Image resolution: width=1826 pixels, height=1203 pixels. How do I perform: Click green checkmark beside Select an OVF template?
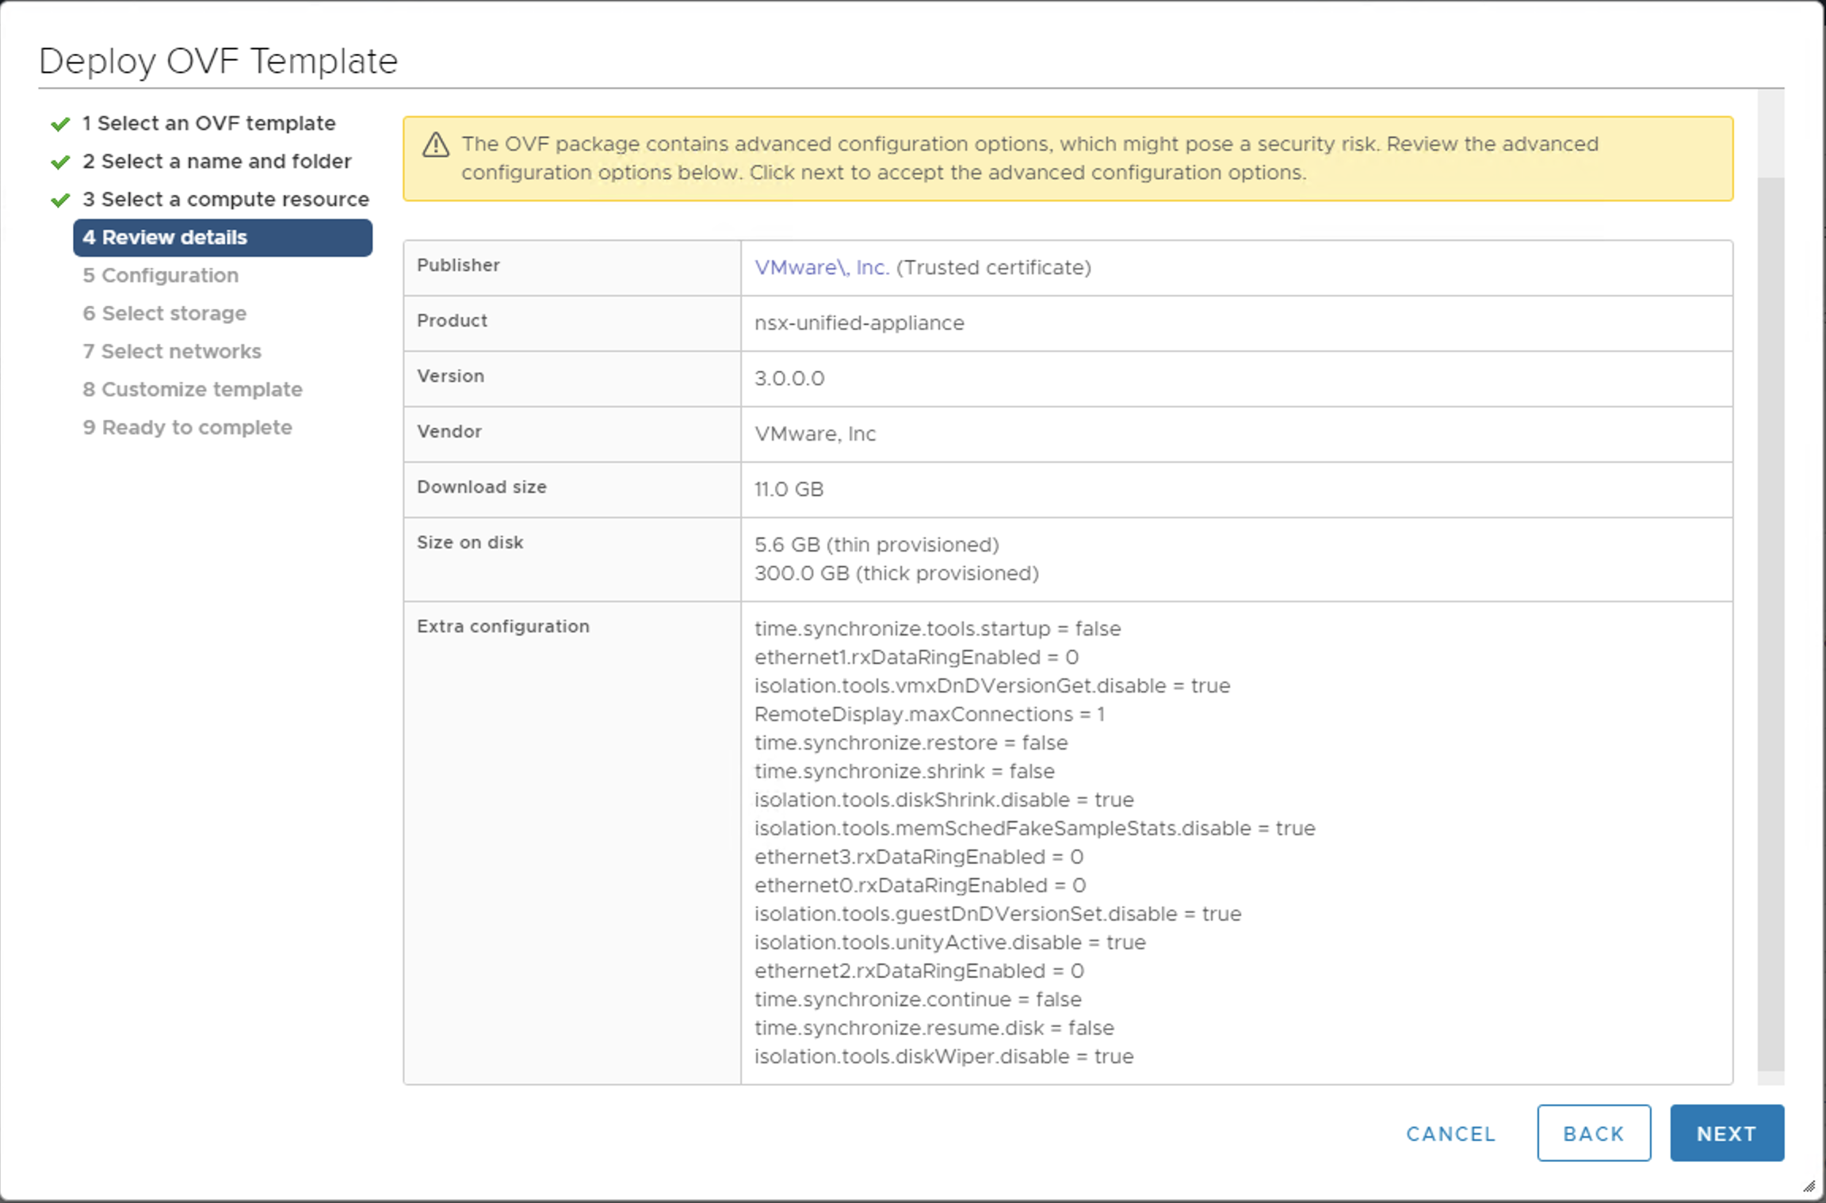[60, 124]
